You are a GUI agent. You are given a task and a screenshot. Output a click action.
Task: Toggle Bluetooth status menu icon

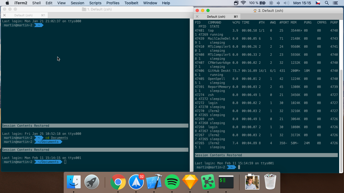(x=278, y=3)
